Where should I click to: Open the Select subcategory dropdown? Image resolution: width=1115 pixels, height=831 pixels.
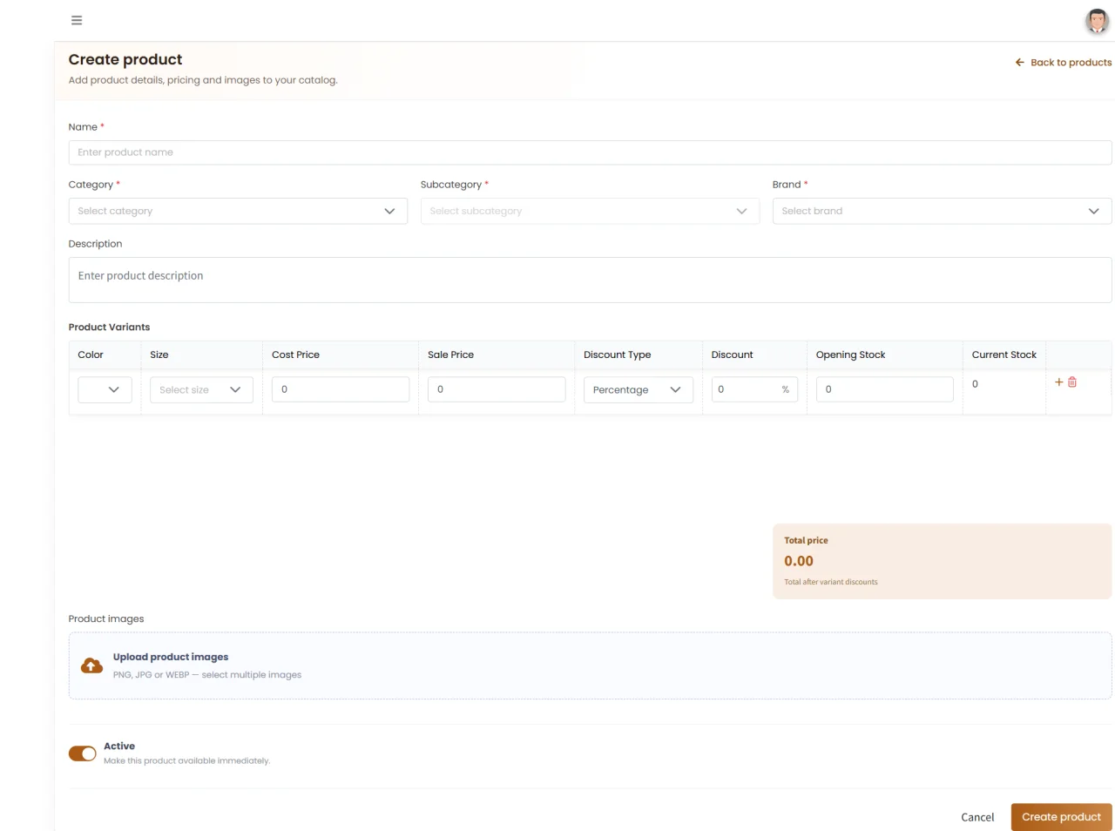tap(590, 211)
